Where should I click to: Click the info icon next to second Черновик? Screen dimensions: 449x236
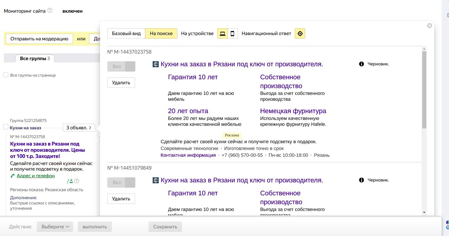pos(361,180)
